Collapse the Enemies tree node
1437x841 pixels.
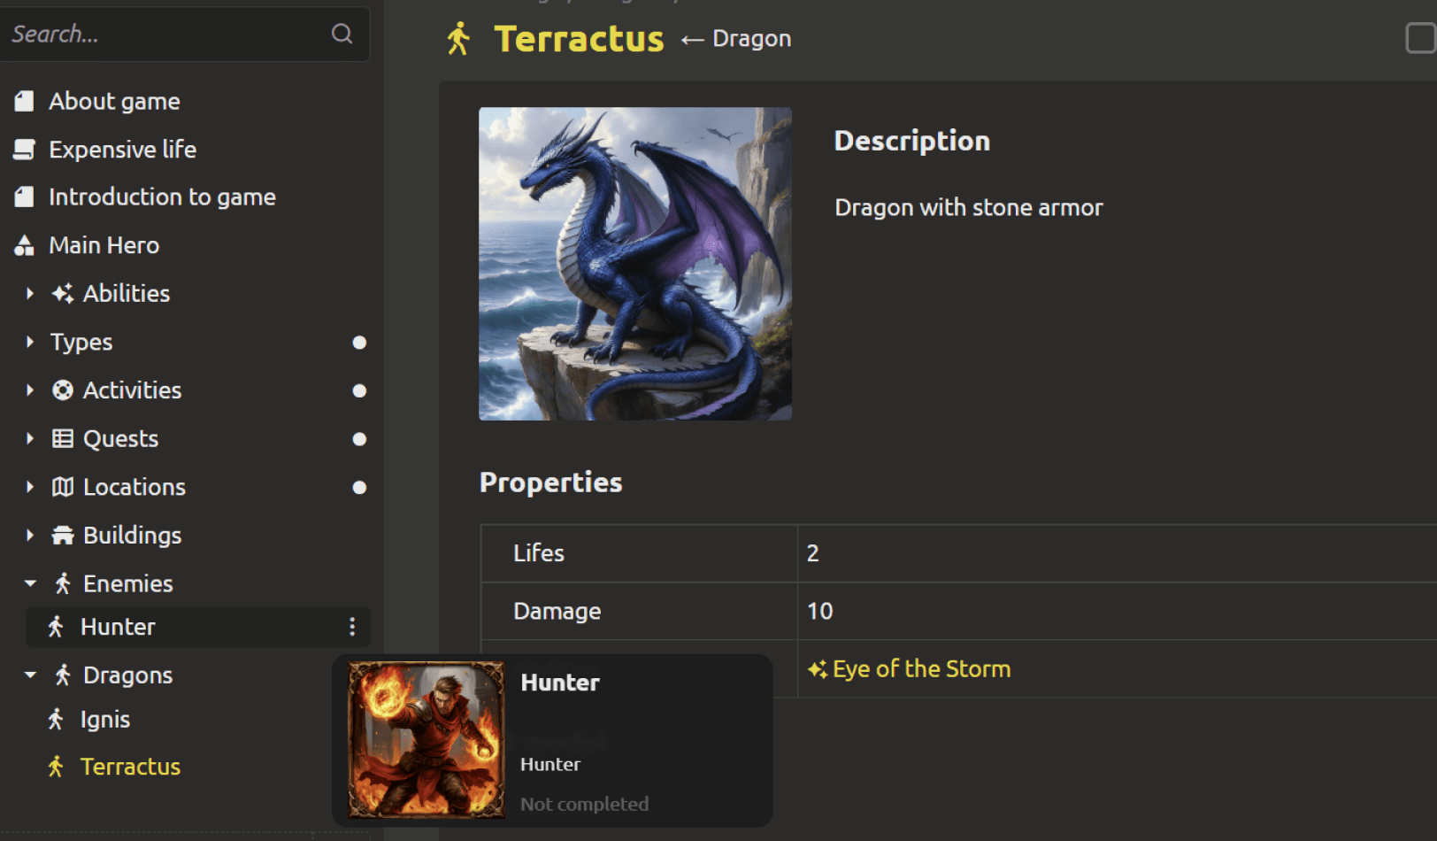click(x=30, y=583)
